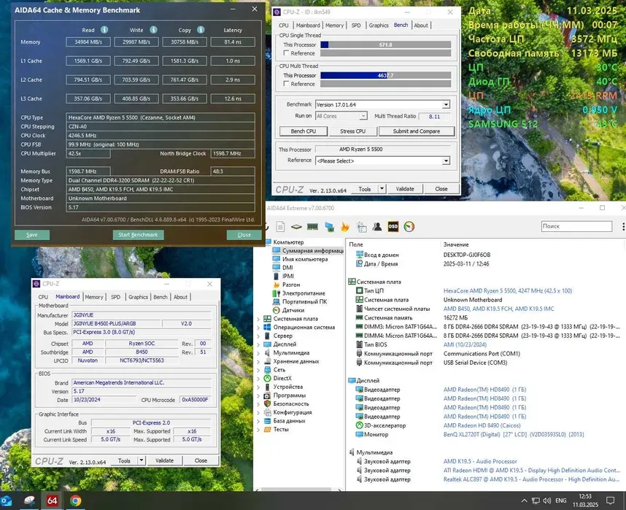
Task: Open the Memory tab in CPU-Z benchmark window
Action: 334,25
